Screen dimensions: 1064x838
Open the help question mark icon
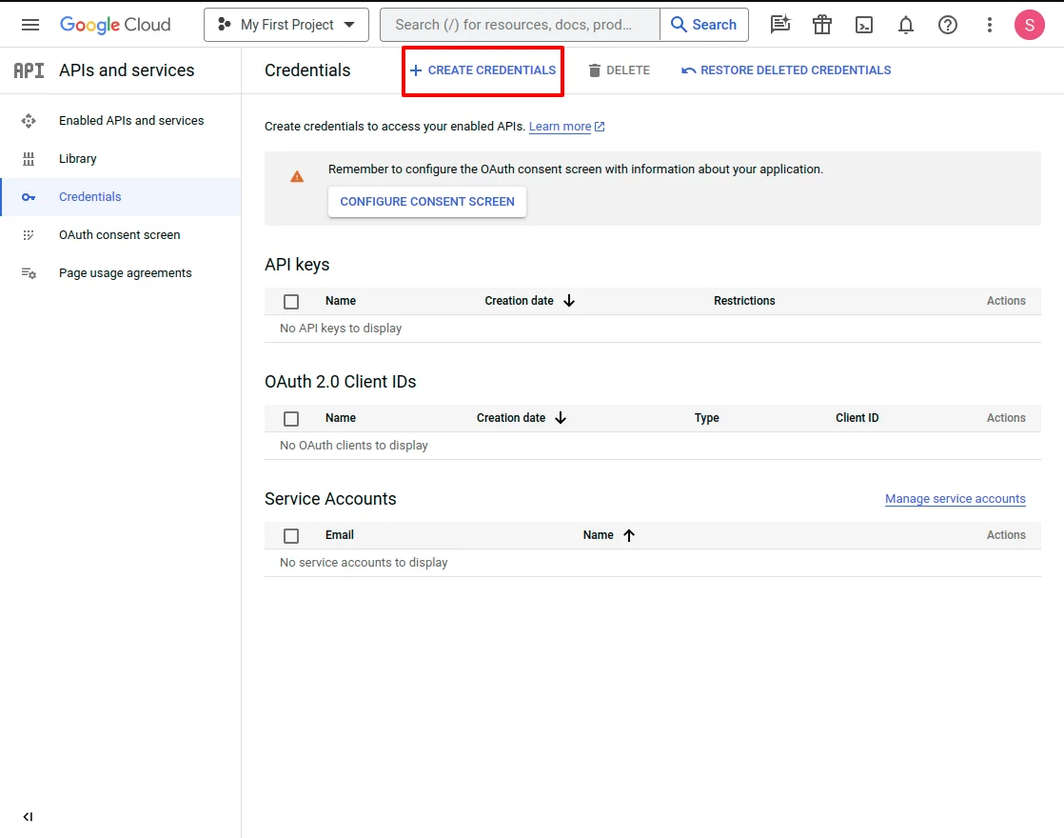click(x=948, y=25)
